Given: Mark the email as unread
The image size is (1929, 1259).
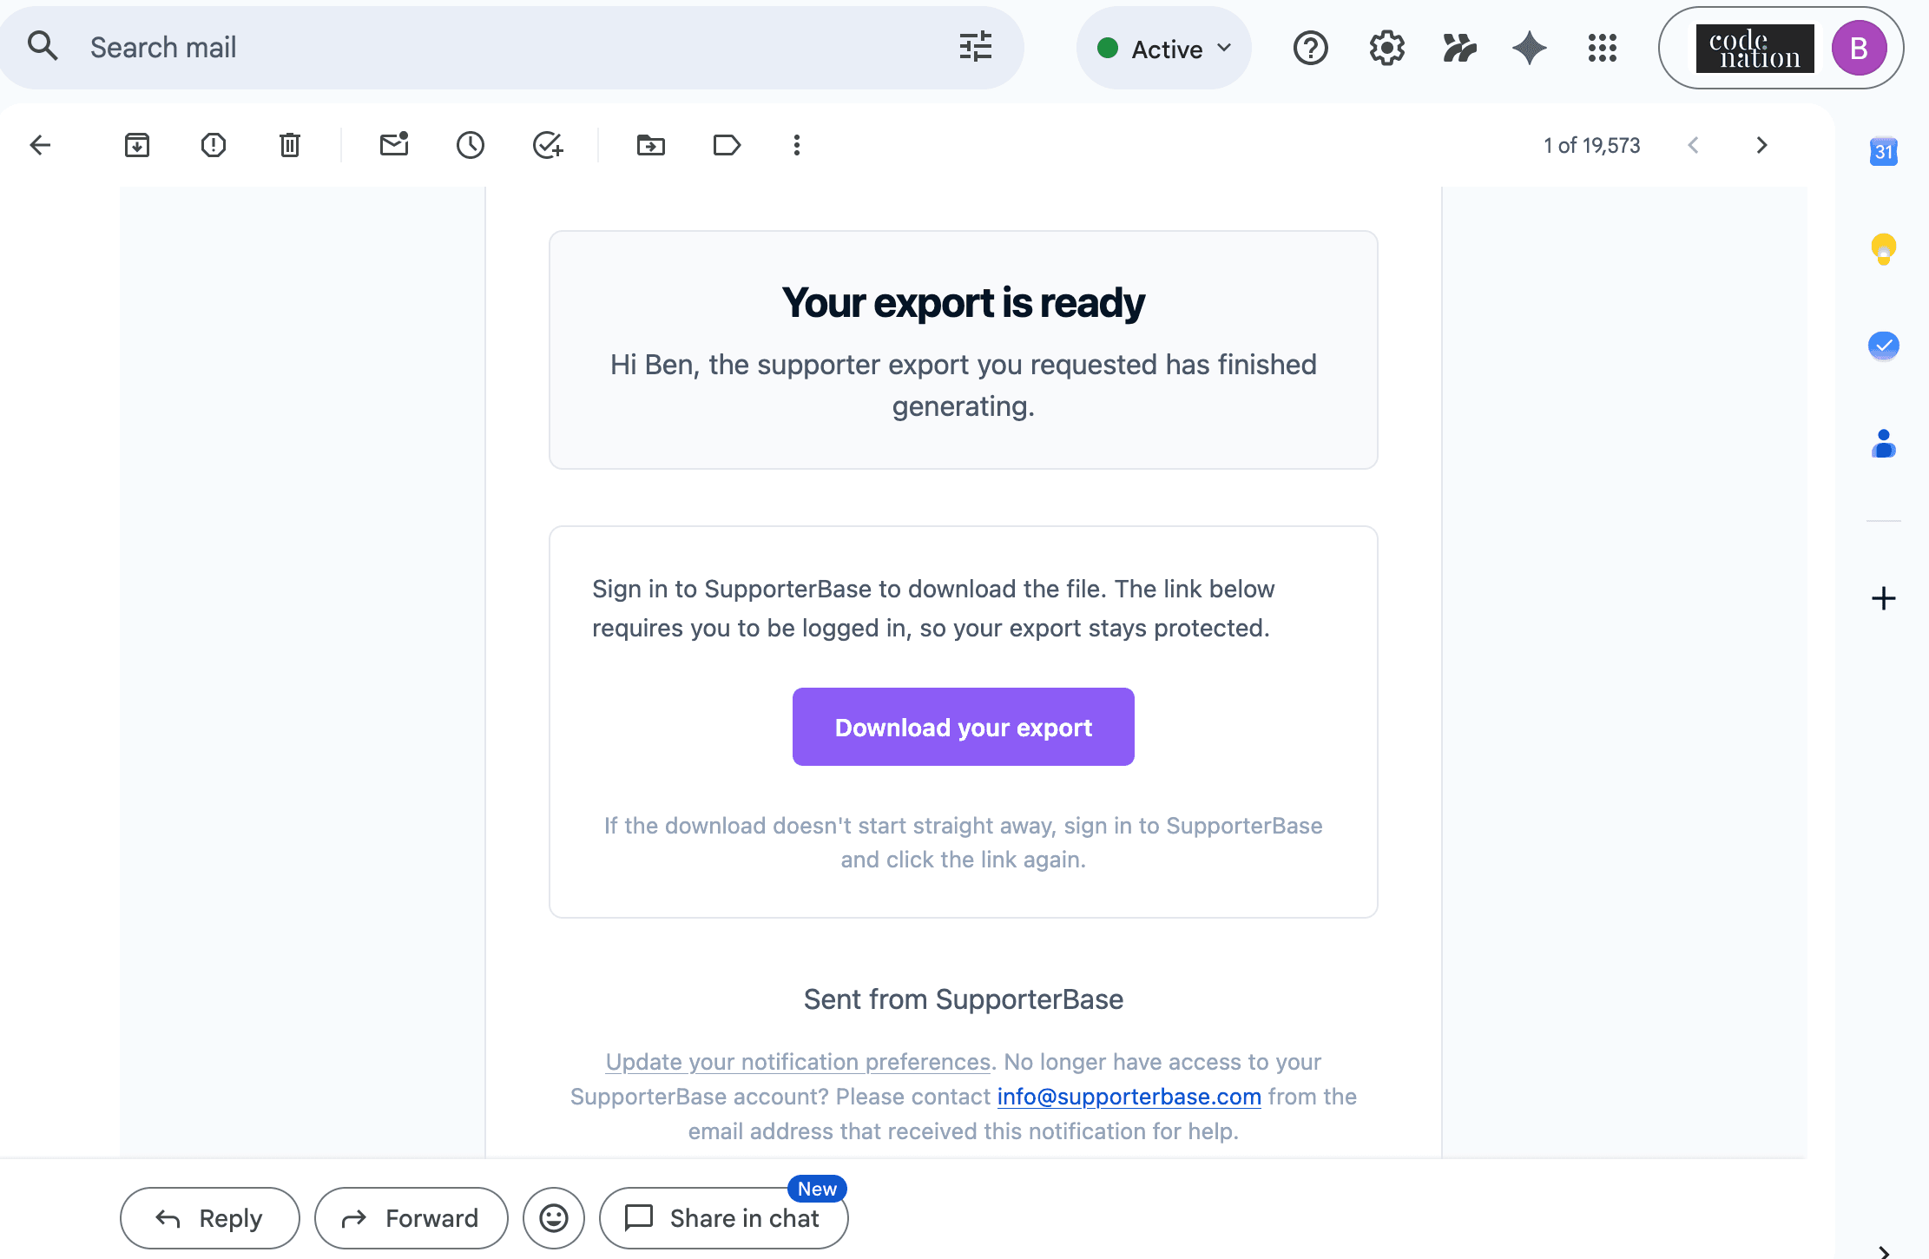Looking at the screenshot, I should coord(394,144).
